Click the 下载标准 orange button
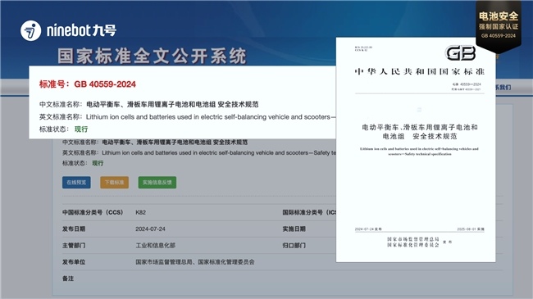The height and width of the screenshot is (299, 533). pos(115,183)
